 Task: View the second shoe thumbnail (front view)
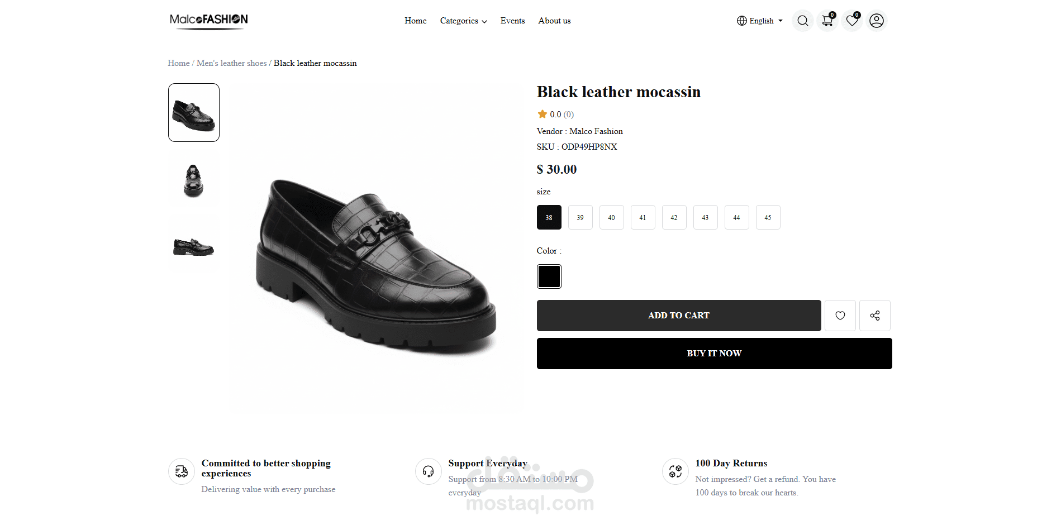click(x=193, y=180)
